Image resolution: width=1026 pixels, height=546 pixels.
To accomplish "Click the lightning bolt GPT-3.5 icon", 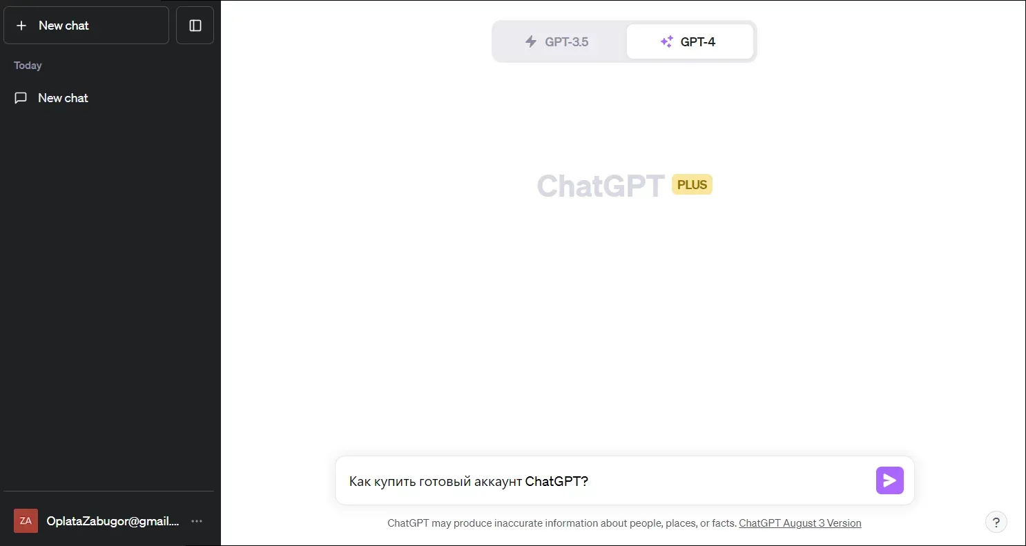I will click(x=531, y=41).
